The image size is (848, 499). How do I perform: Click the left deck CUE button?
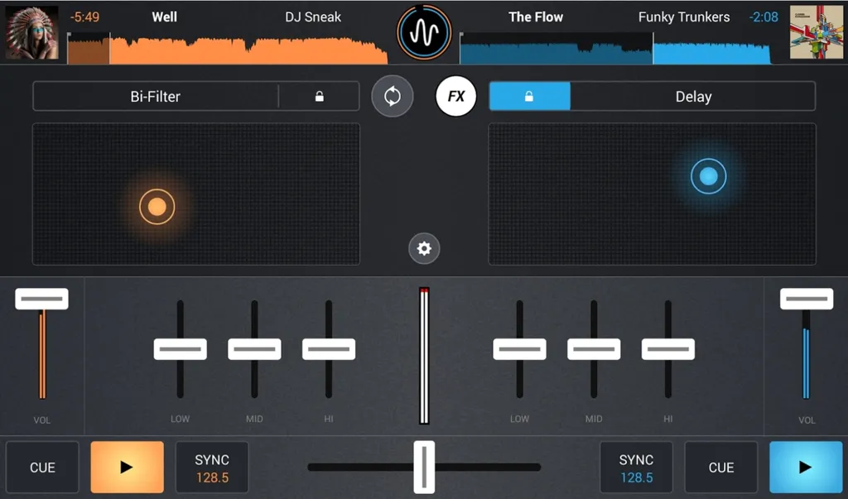point(42,467)
